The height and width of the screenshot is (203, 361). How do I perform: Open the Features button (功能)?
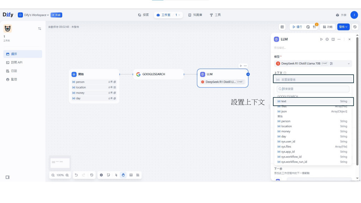coord(328,27)
